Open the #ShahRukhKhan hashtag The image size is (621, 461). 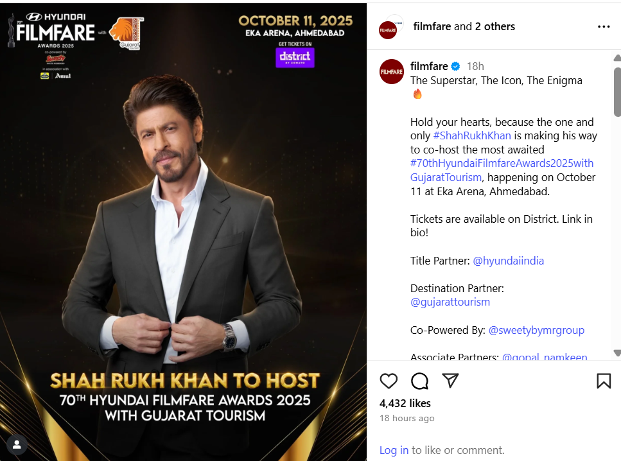472,136
